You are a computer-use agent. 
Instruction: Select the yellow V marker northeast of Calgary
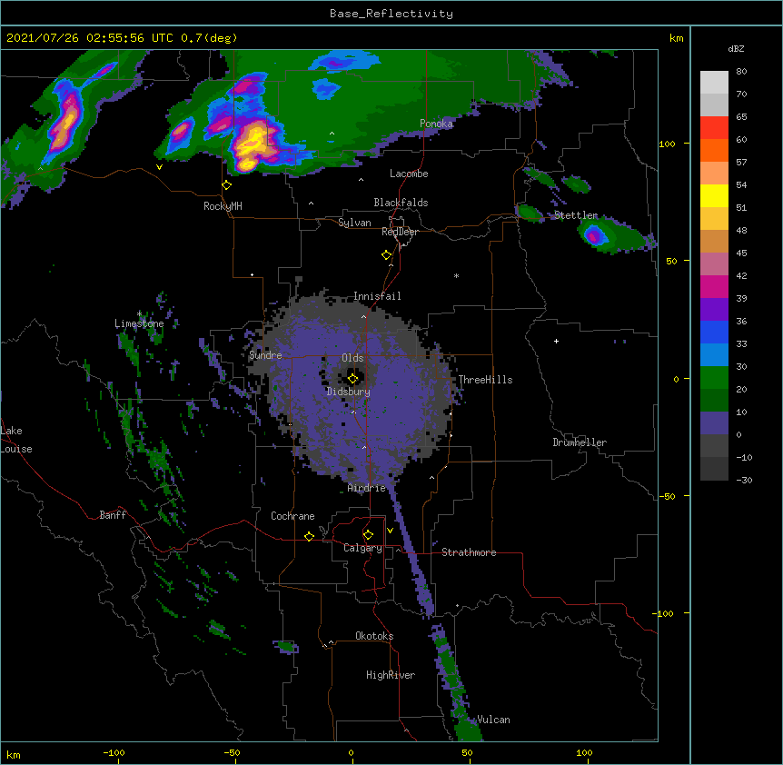pos(390,531)
